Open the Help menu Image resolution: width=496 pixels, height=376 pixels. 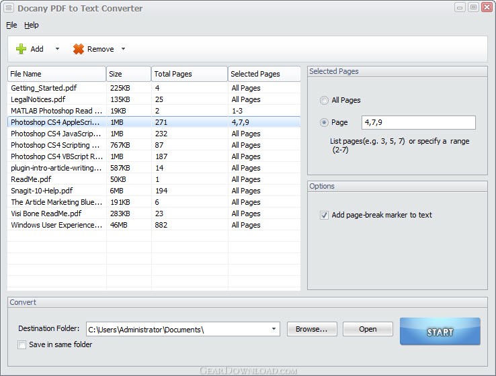pyautogui.click(x=32, y=25)
